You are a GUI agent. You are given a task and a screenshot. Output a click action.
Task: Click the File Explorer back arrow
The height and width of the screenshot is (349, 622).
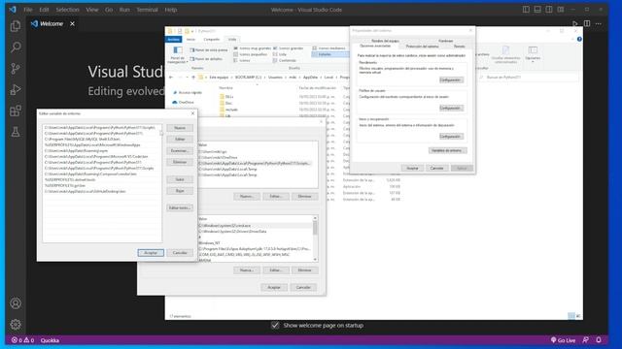(x=171, y=78)
